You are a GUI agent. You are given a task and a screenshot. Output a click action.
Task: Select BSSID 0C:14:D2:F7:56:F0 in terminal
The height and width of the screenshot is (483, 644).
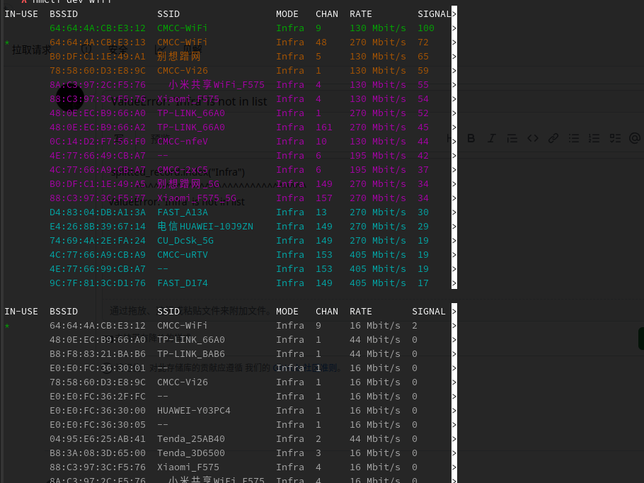pyautogui.click(x=98, y=142)
